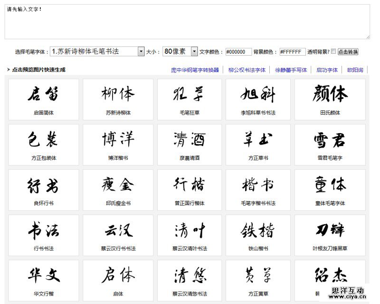Select the 华文行楷 font preview

point(43,276)
